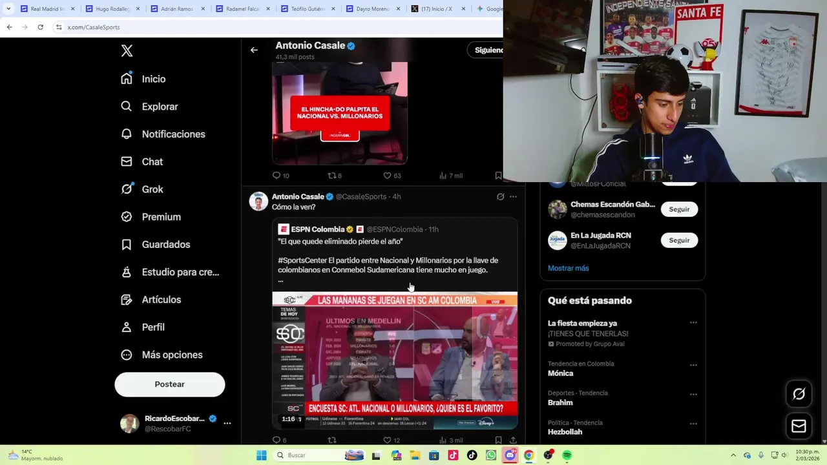Open Windows Start menu
The height and width of the screenshot is (465, 827).
pyautogui.click(x=261, y=455)
